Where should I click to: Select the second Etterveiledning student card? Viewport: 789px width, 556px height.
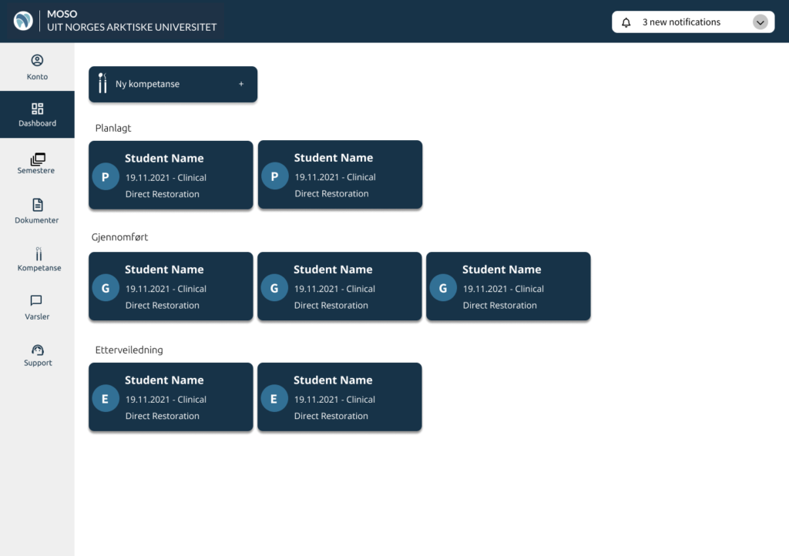tap(340, 397)
